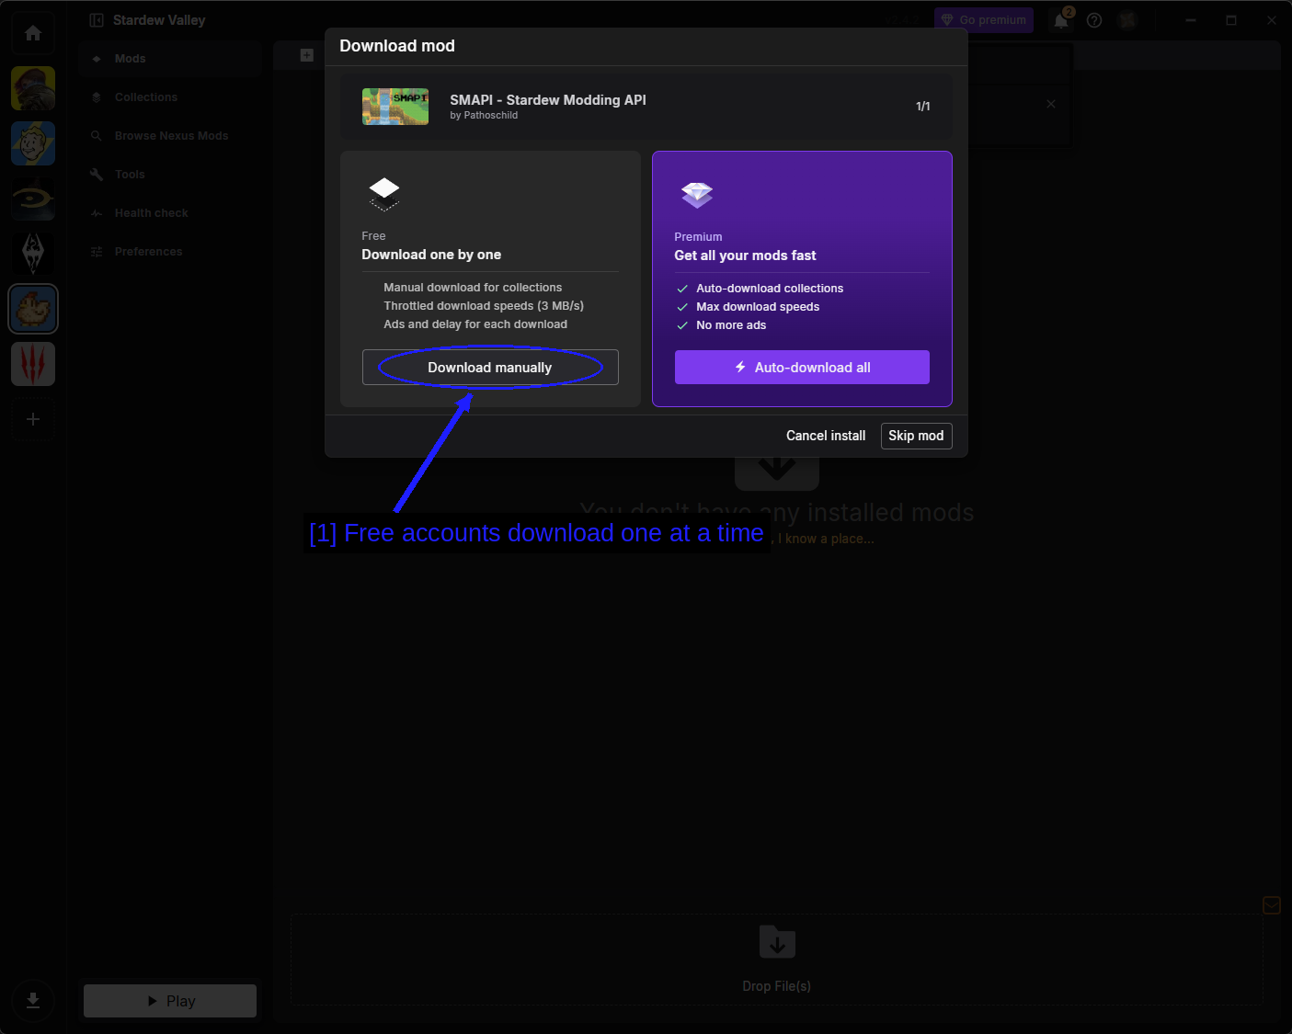1292x1034 pixels.
Task: Click author name 'by Pathoschild'
Action: point(484,116)
